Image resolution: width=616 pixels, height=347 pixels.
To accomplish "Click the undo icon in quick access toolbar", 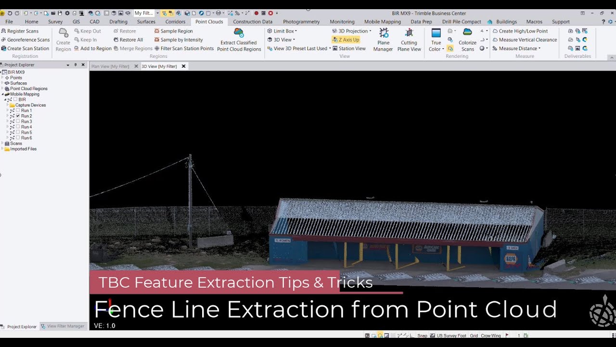I will click(x=10, y=13).
